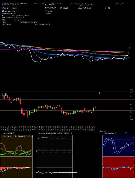The width and height of the screenshot is (135, 178).
Task: Open the blue Stochastics chart panel
Action: (119, 146)
